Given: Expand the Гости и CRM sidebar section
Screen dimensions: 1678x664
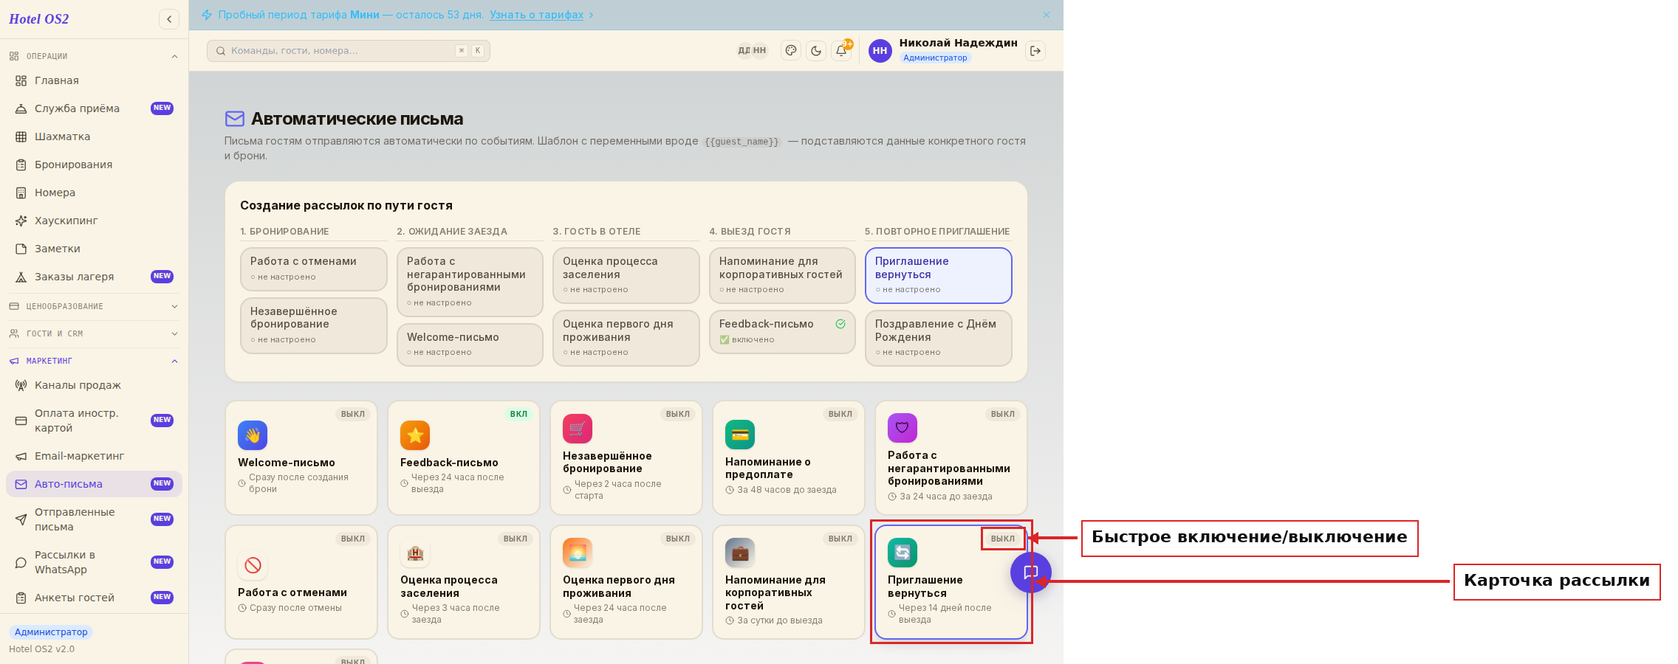Looking at the screenshot, I should click(94, 333).
